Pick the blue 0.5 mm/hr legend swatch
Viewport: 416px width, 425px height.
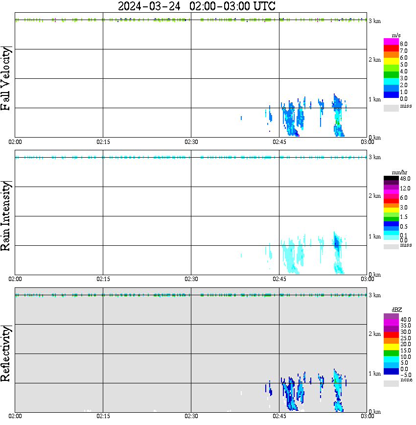[x=391, y=224]
